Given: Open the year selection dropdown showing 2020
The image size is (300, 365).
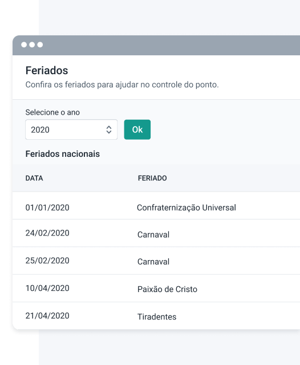Looking at the screenshot, I should 71,129.
